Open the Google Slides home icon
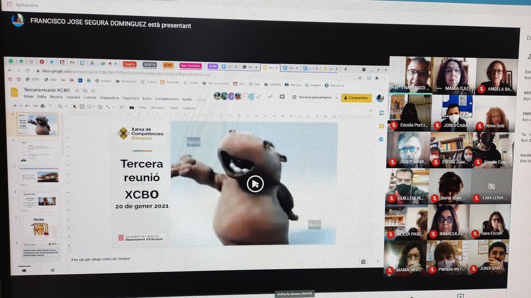The image size is (531, 298). [14, 92]
